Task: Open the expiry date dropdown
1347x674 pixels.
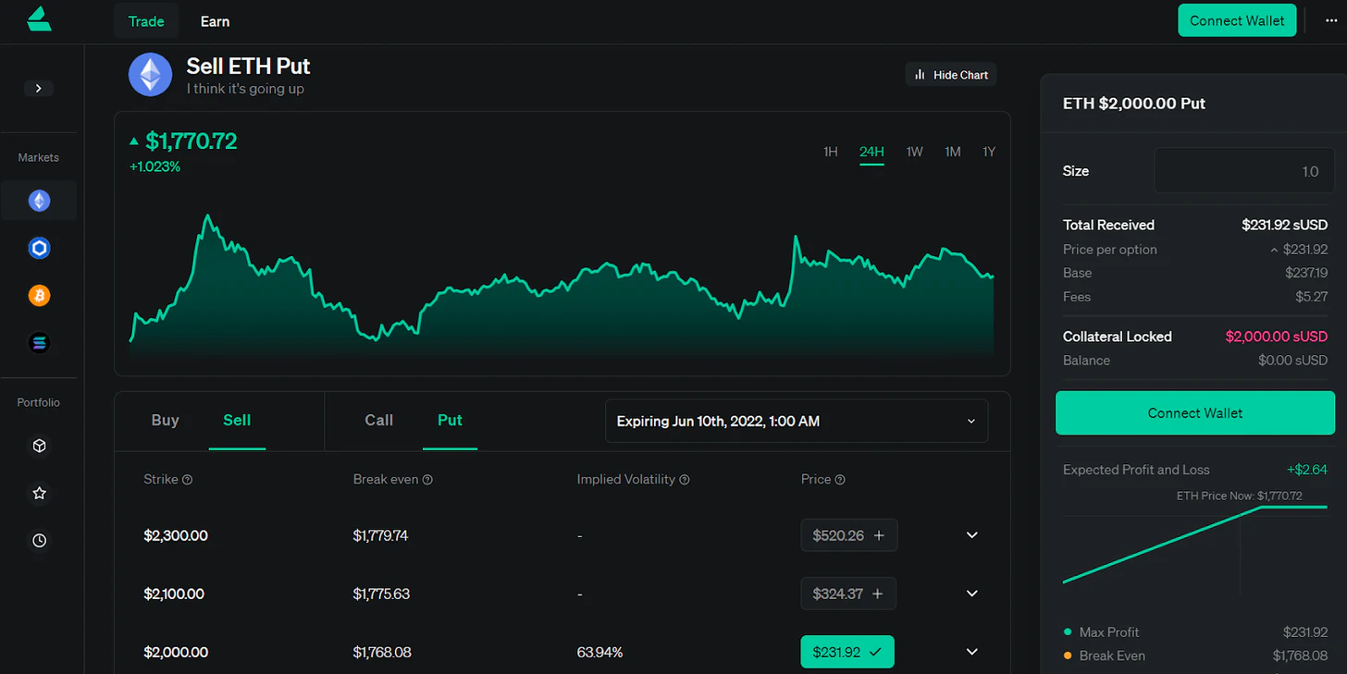Action: tap(797, 422)
